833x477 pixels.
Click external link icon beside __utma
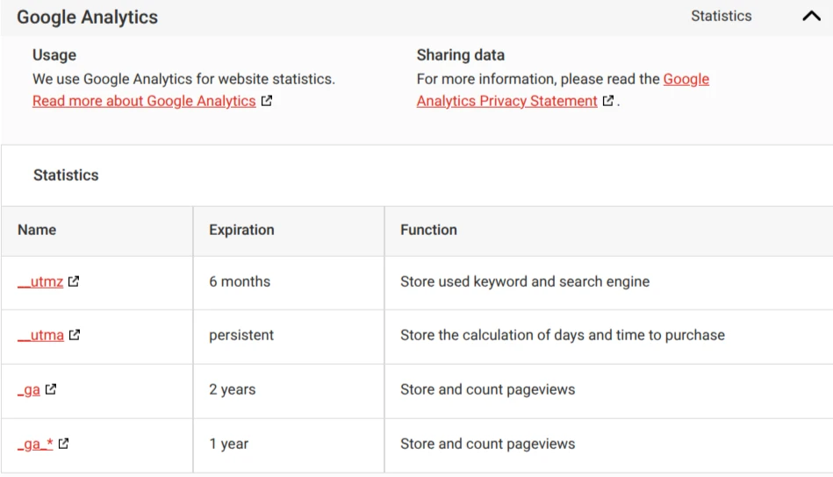click(75, 334)
